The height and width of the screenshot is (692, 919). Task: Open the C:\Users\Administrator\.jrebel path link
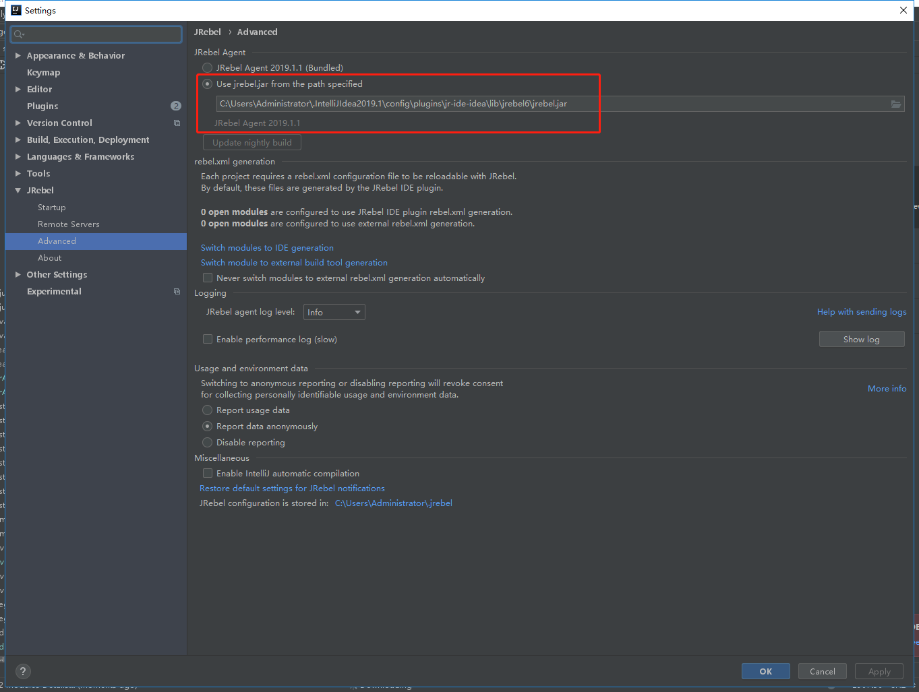tap(394, 503)
